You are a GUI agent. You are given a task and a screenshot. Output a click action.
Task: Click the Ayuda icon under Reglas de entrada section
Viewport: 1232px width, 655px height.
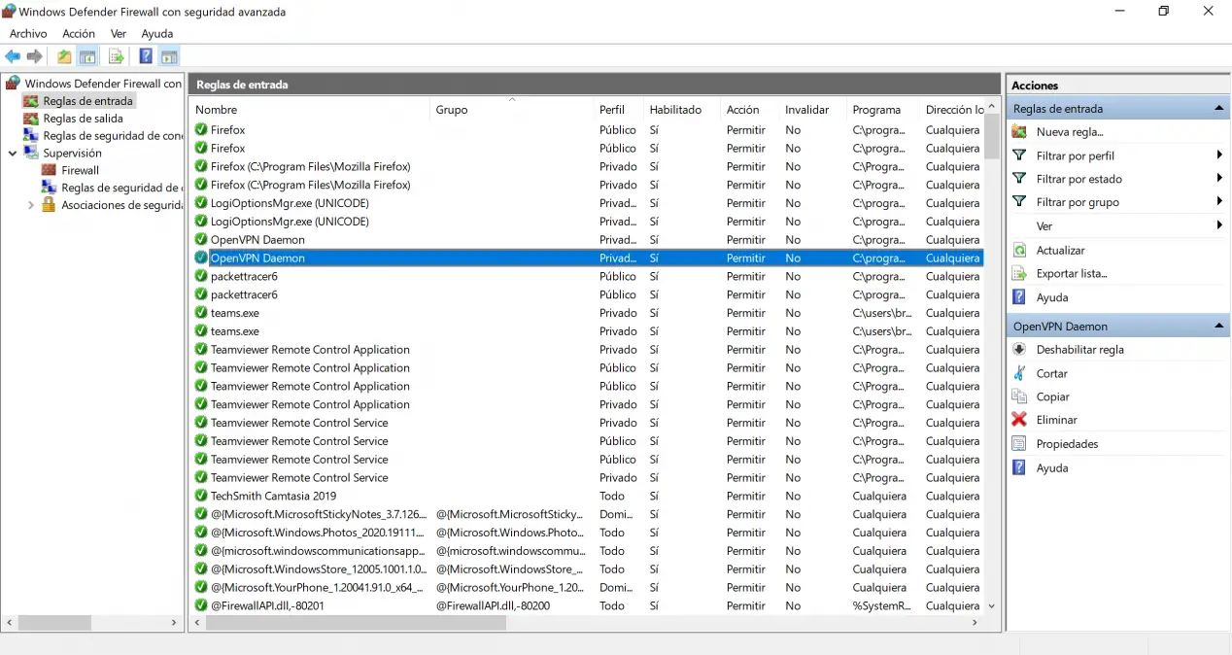click(1019, 297)
